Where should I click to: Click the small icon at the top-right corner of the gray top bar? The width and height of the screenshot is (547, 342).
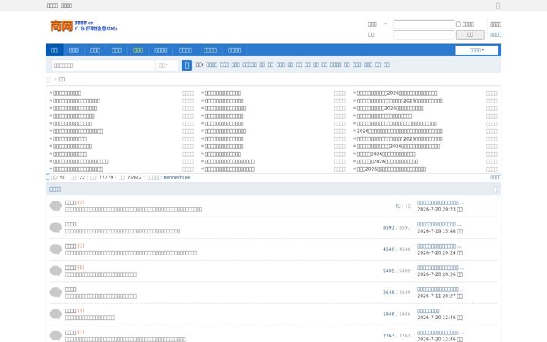pyautogui.click(x=498, y=5)
